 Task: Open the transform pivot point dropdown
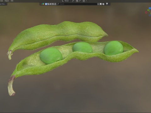point(73,1)
